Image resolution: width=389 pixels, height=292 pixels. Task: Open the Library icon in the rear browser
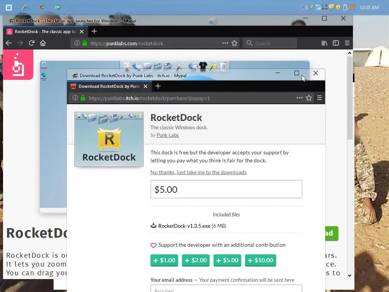point(324,43)
